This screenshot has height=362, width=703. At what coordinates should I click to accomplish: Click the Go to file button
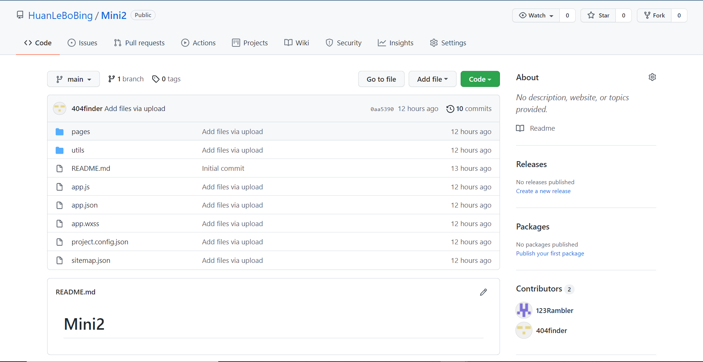pyautogui.click(x=381, y=79)
